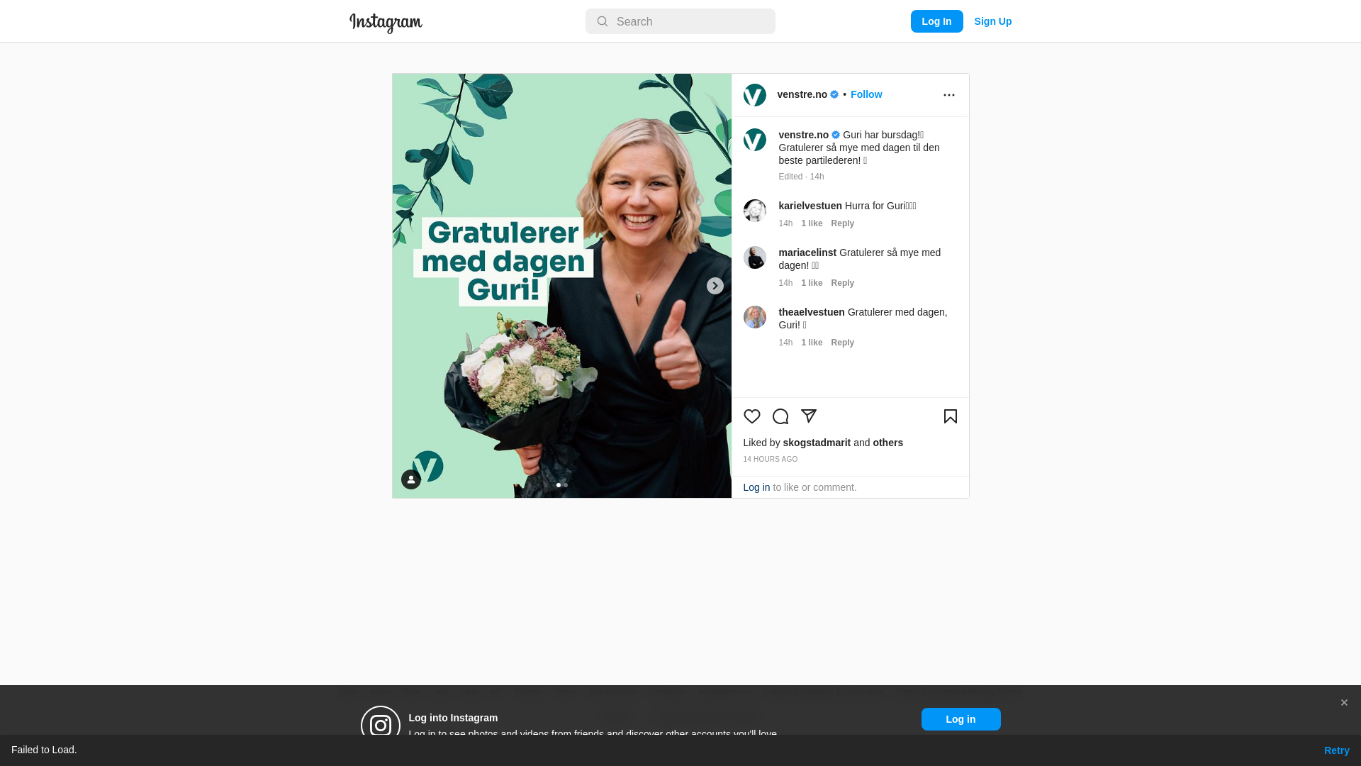This screenshot has height=766, width=1361.
Task: Click the heart like icon
Action: click(x=752, y=416)
